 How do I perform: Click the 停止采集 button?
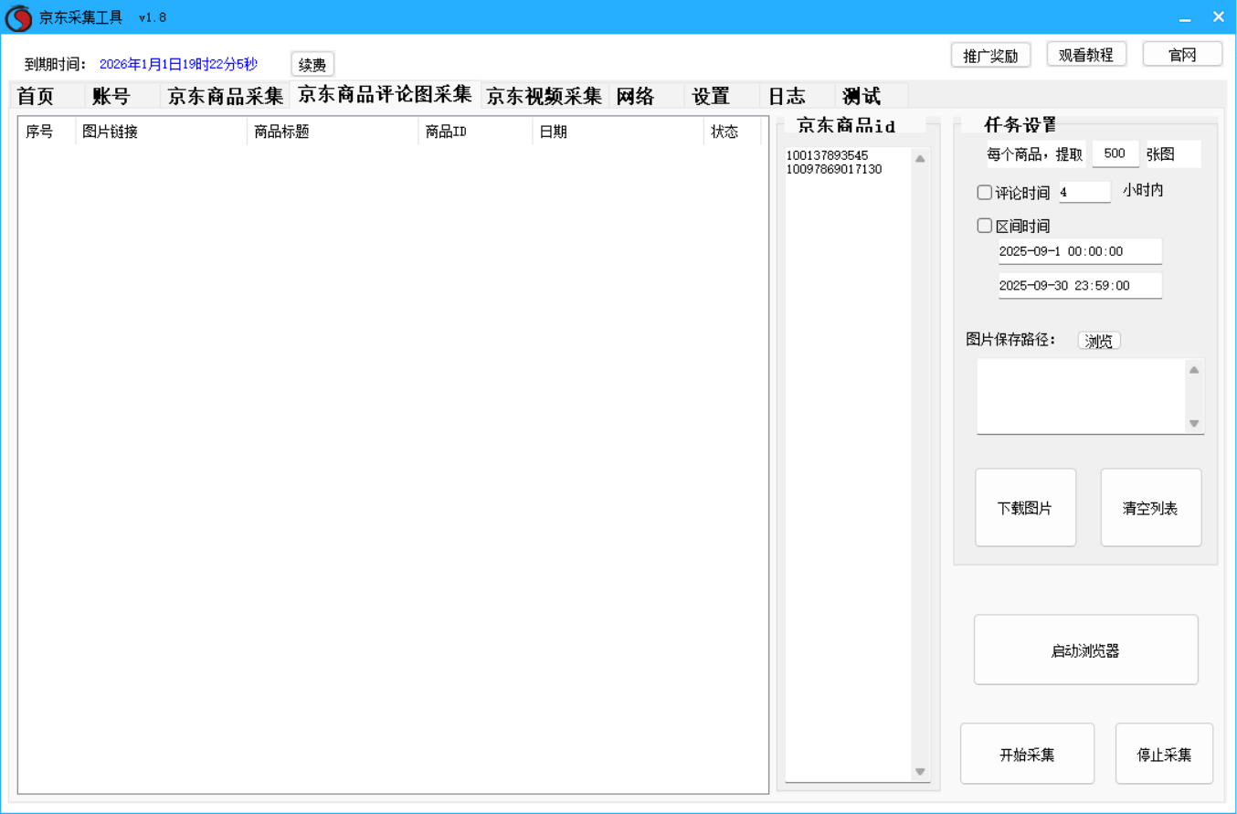[x=1164, y=755]
